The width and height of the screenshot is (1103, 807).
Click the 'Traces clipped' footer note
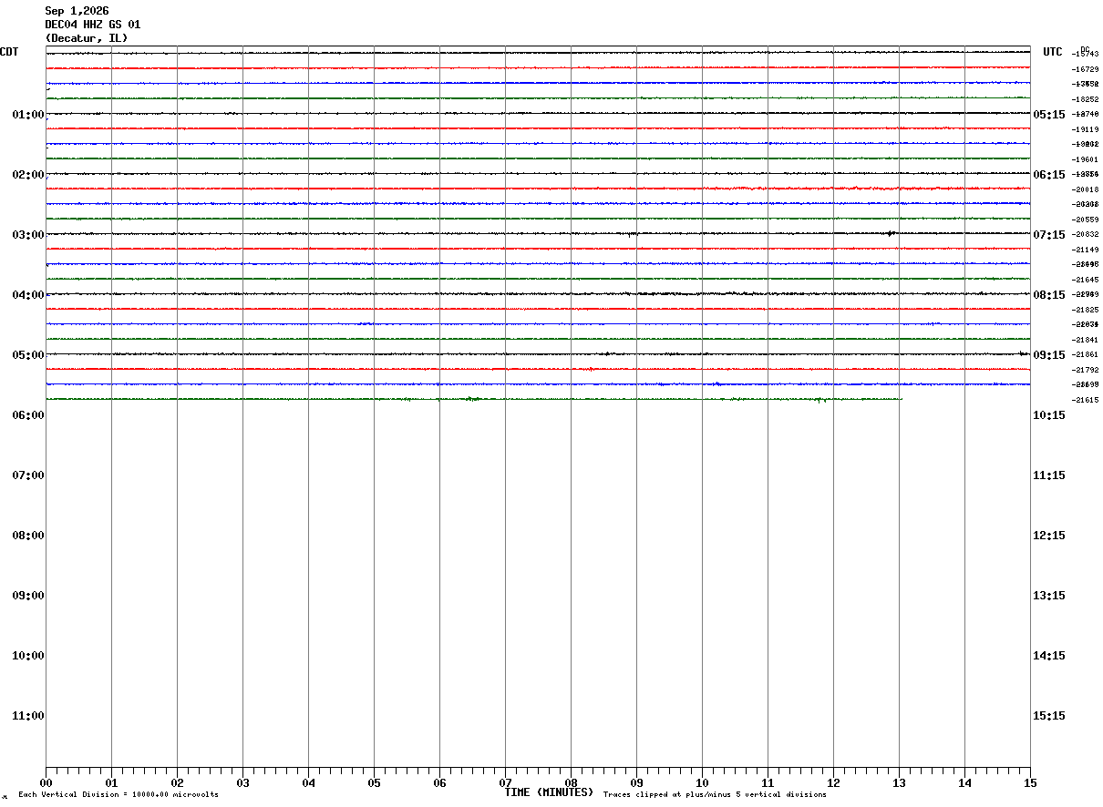715,795
